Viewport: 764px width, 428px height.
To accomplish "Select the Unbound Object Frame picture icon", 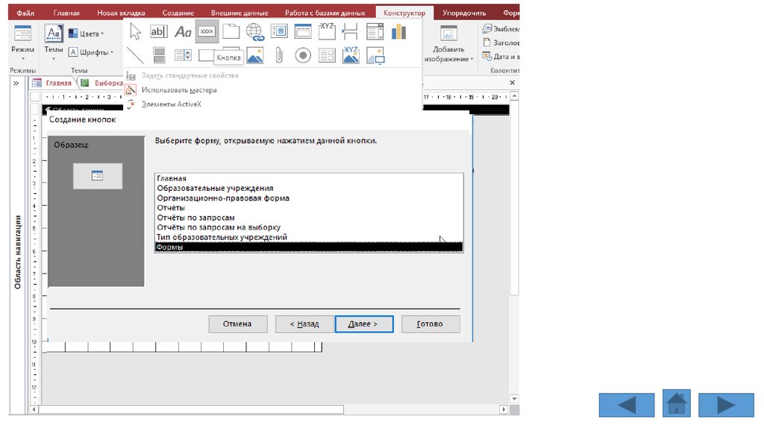I will [x=255, y=55].
